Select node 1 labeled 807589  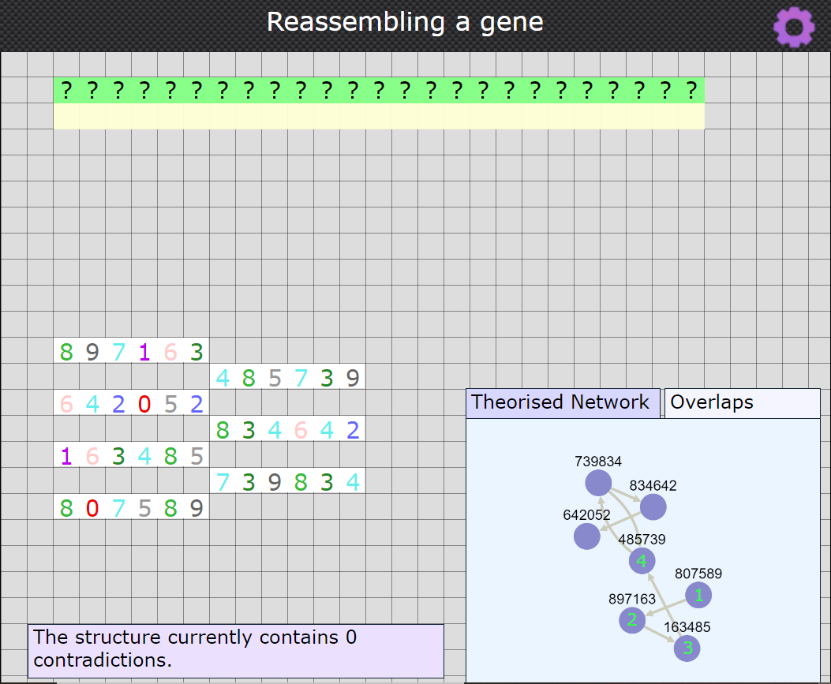coord(698,595)
